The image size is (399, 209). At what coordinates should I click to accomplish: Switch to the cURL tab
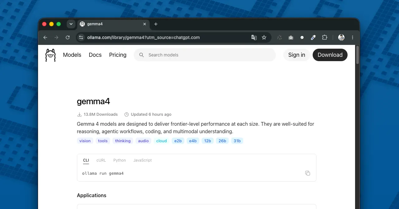click(101, 160)
